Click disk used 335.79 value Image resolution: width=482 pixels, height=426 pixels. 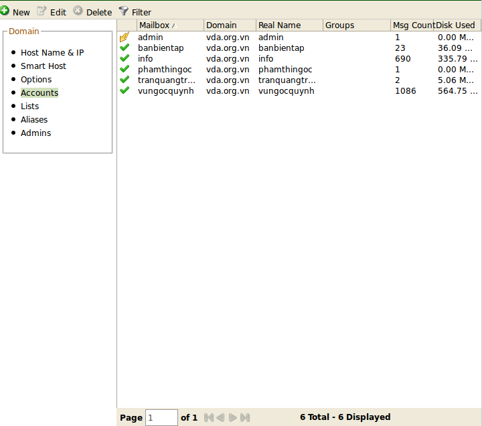coord(458,59)
